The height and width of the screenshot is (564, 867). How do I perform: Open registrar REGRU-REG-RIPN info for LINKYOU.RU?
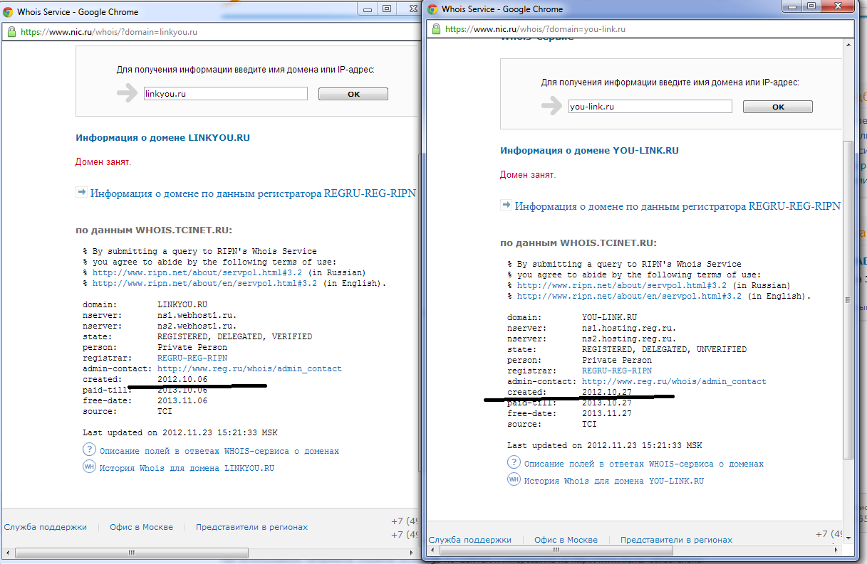[x=253, y=193]
